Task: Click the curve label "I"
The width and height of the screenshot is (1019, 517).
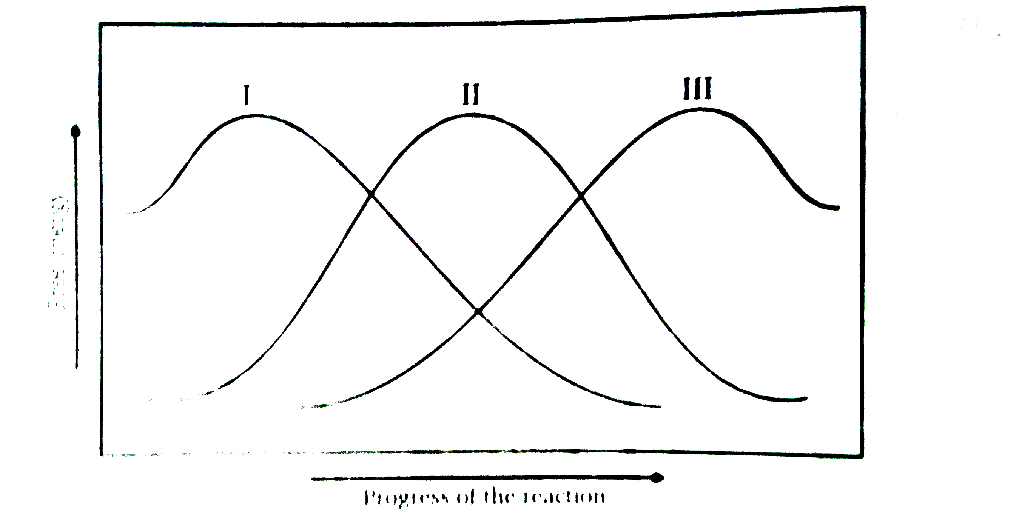Action: [x=247, y=95]
